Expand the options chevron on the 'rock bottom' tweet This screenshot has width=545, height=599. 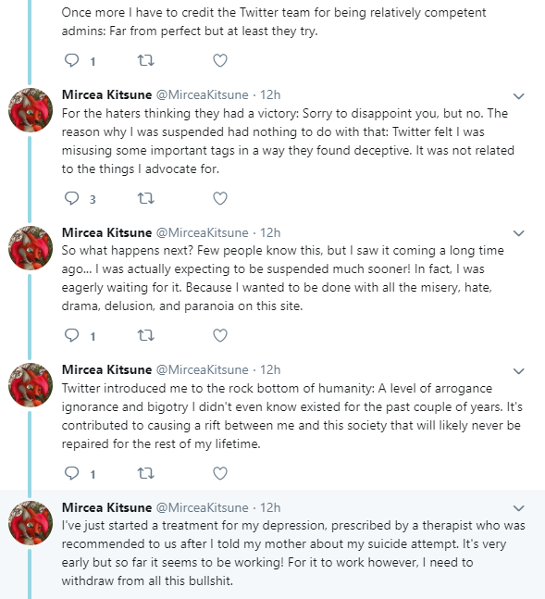[519, 371]
